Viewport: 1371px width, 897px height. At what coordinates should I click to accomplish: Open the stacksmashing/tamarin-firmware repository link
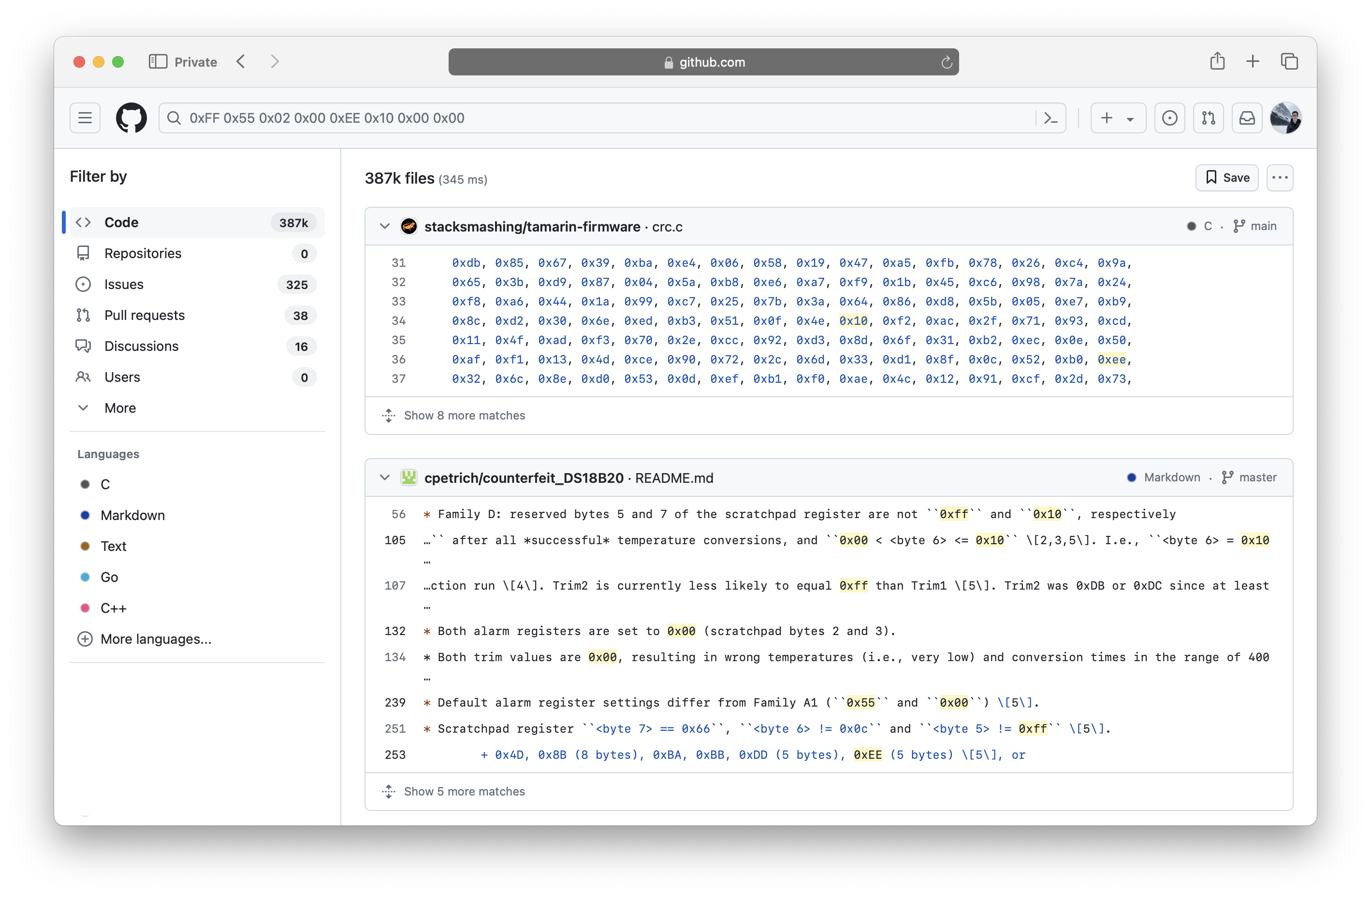(x=532, y=227)
